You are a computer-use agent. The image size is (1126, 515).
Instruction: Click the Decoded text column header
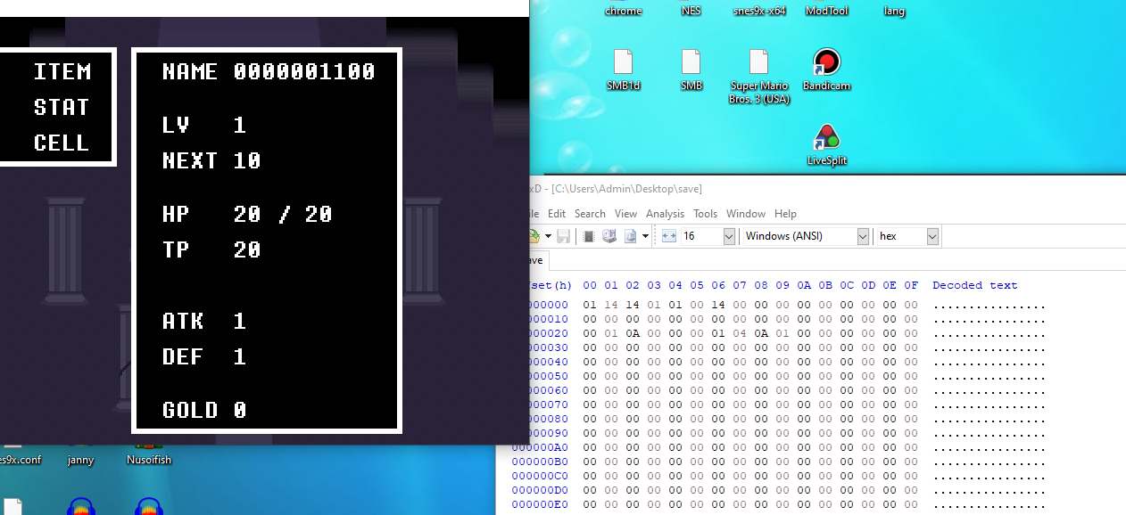click(974, 285)
